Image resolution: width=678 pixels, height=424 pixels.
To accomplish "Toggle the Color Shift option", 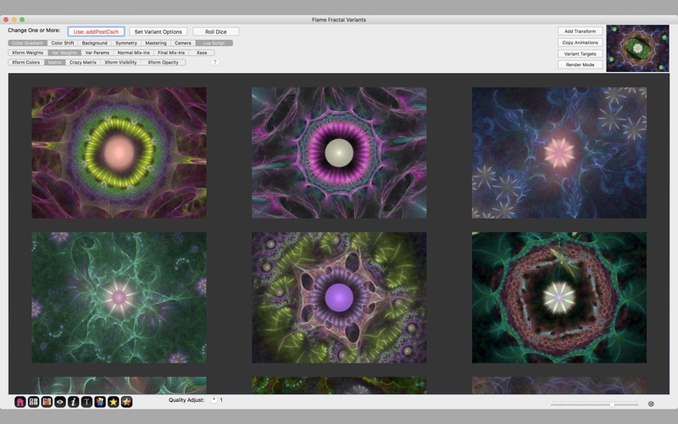I will (x=63, y=43).
